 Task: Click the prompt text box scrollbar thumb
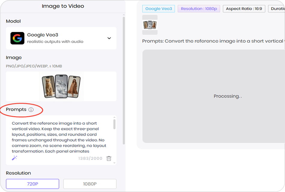[x=114, y=124]
